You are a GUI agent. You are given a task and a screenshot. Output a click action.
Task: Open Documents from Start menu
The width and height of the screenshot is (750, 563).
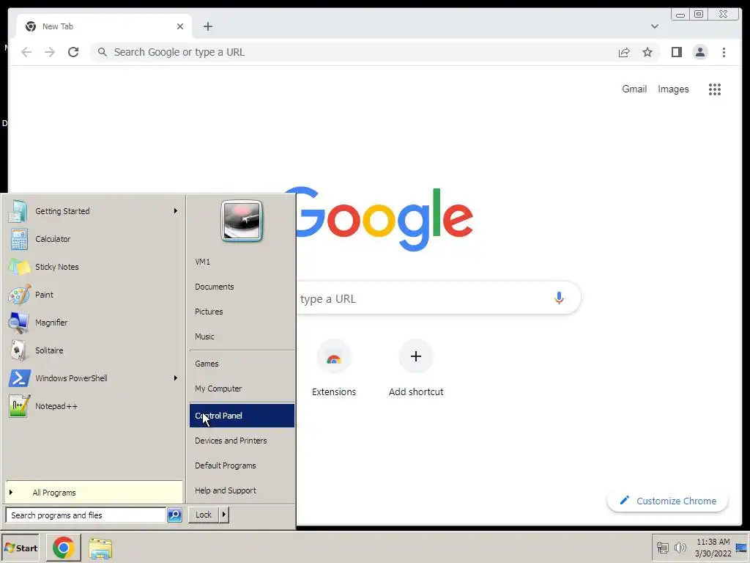242,287
